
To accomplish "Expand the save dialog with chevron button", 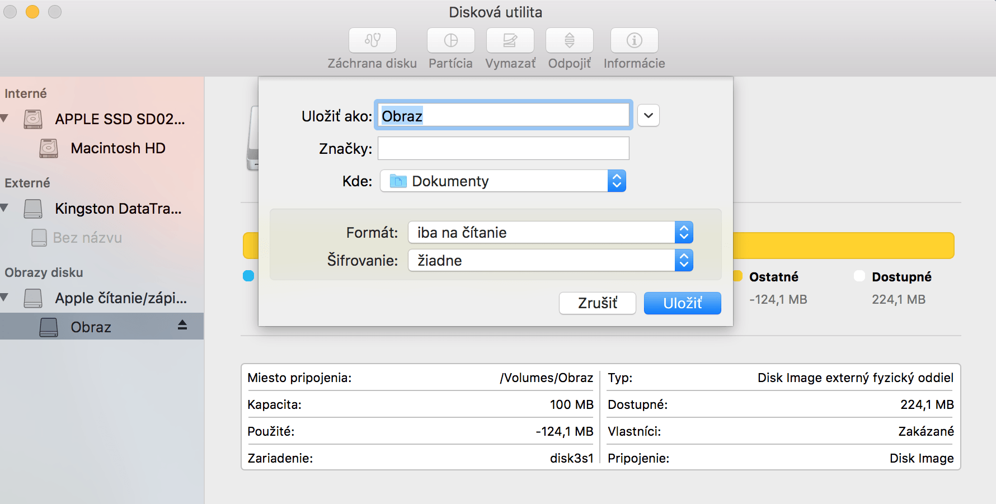I will 648,116.
